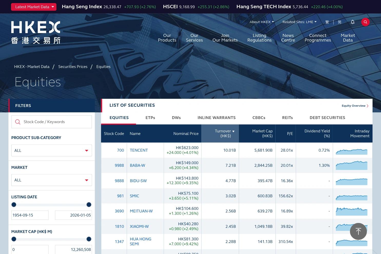Click the Tencent intraday movement chart

coord(351,151)
